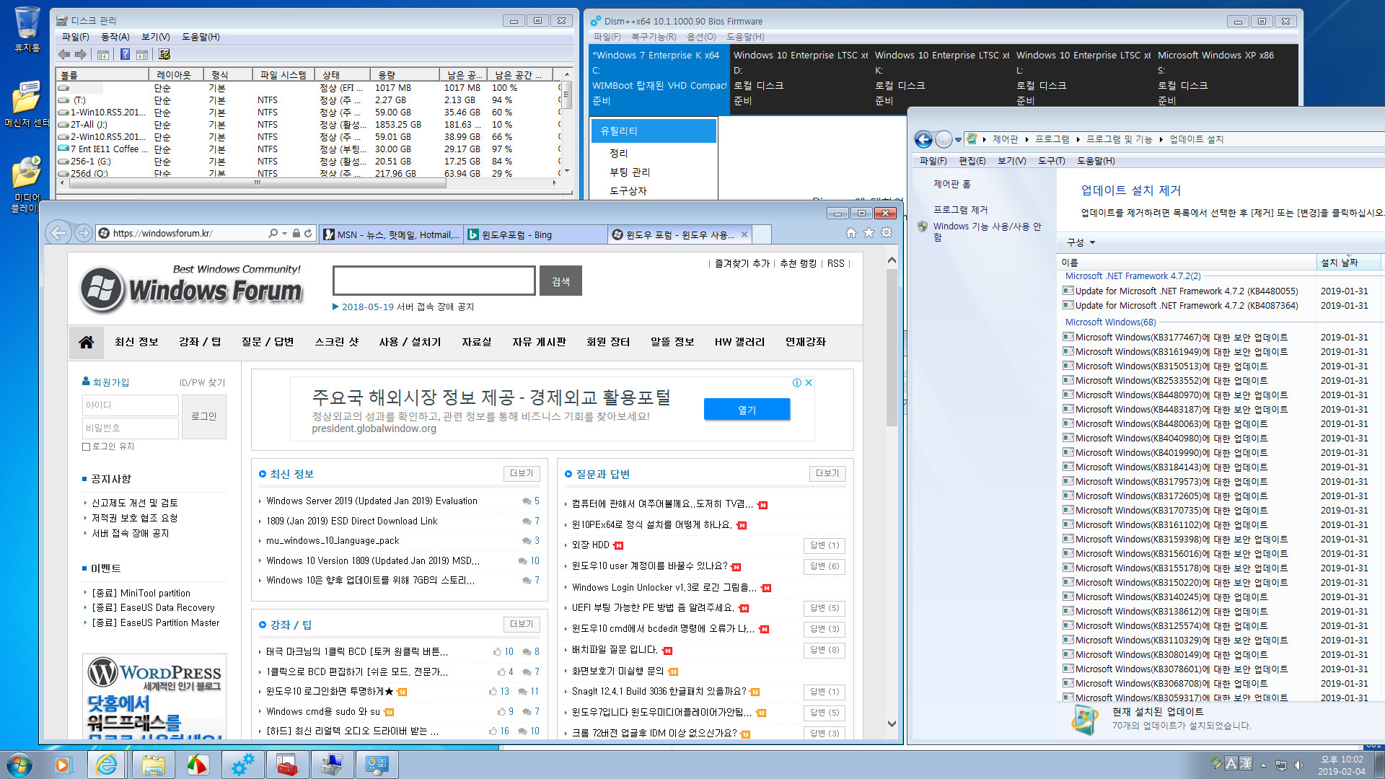
Task: Switch to the '윈도우포럼 - Bing' tab
Action: tap(535, 234)
